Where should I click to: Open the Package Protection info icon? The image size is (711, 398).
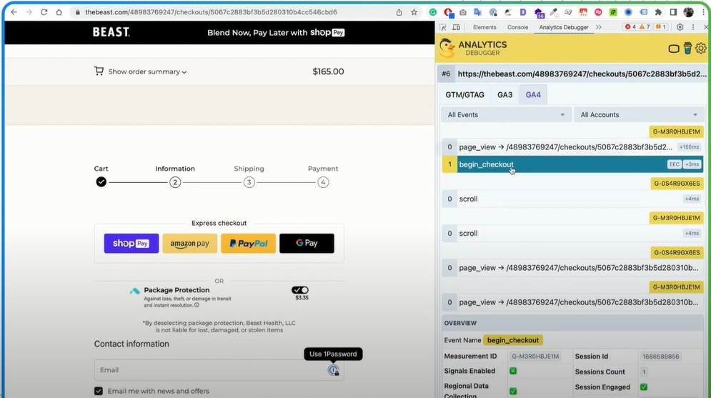coord(197,305)
